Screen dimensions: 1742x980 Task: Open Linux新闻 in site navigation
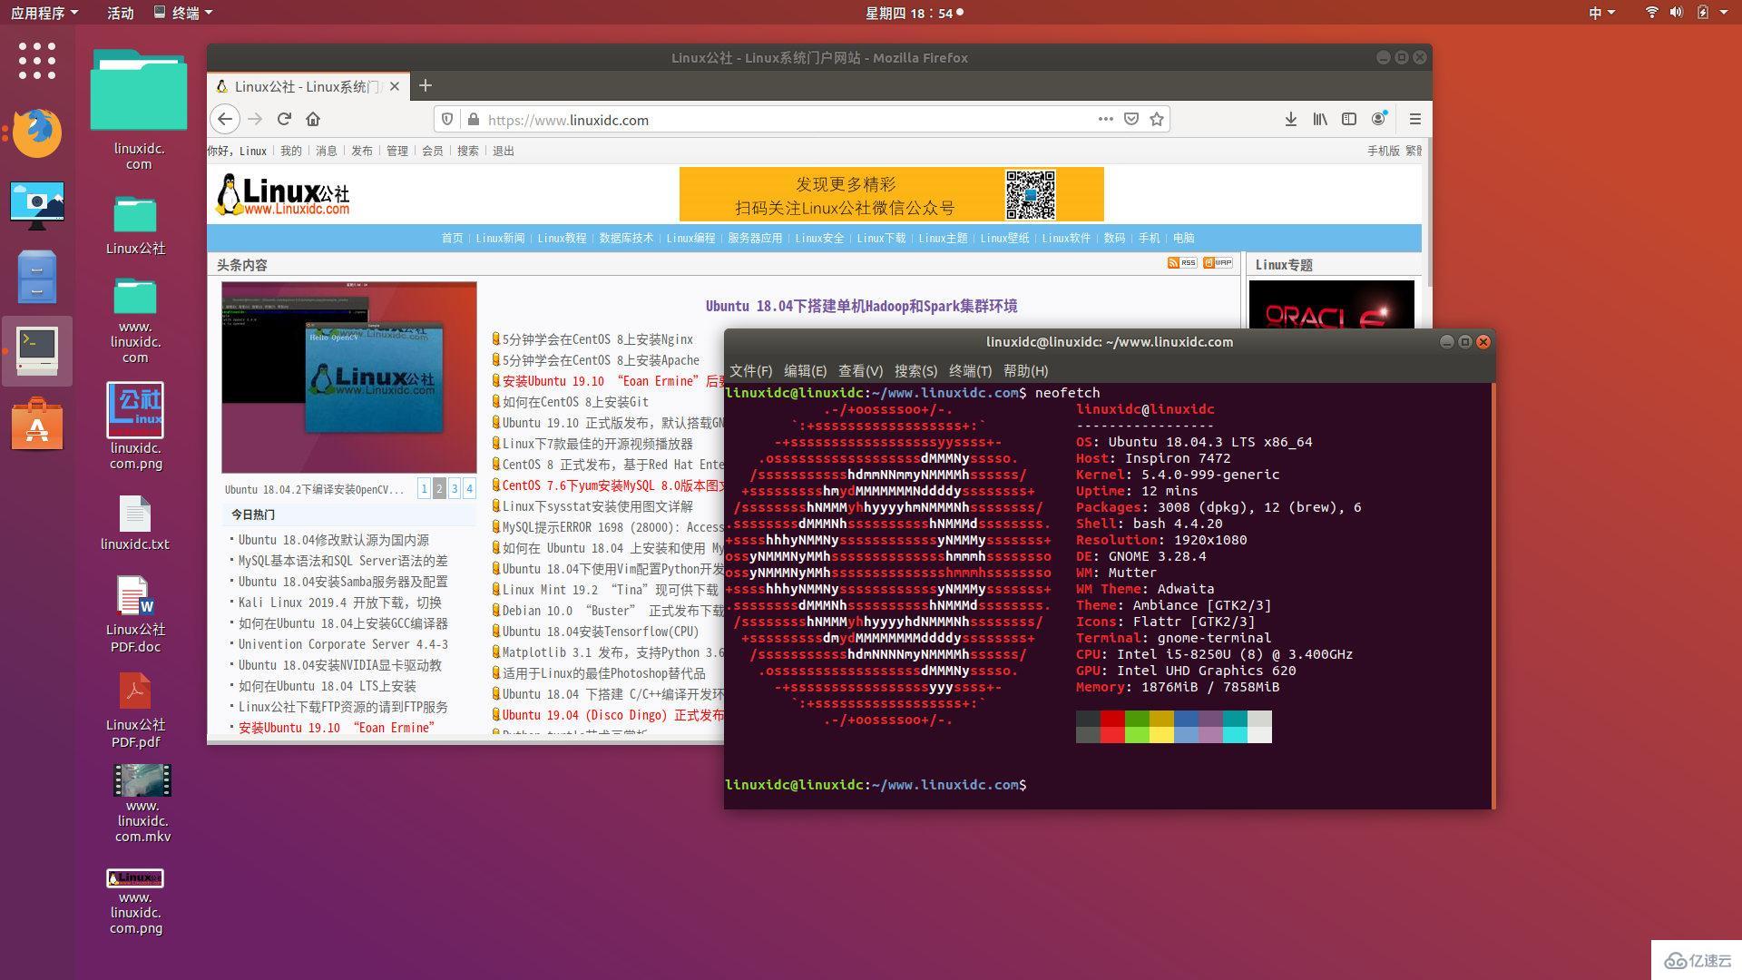click(500, 238)
